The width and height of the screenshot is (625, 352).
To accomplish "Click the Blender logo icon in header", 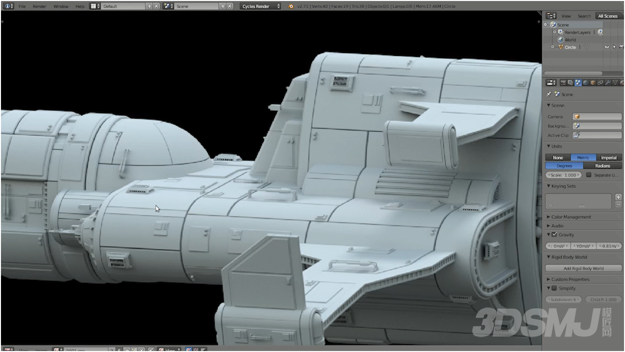I will [291, 6].
